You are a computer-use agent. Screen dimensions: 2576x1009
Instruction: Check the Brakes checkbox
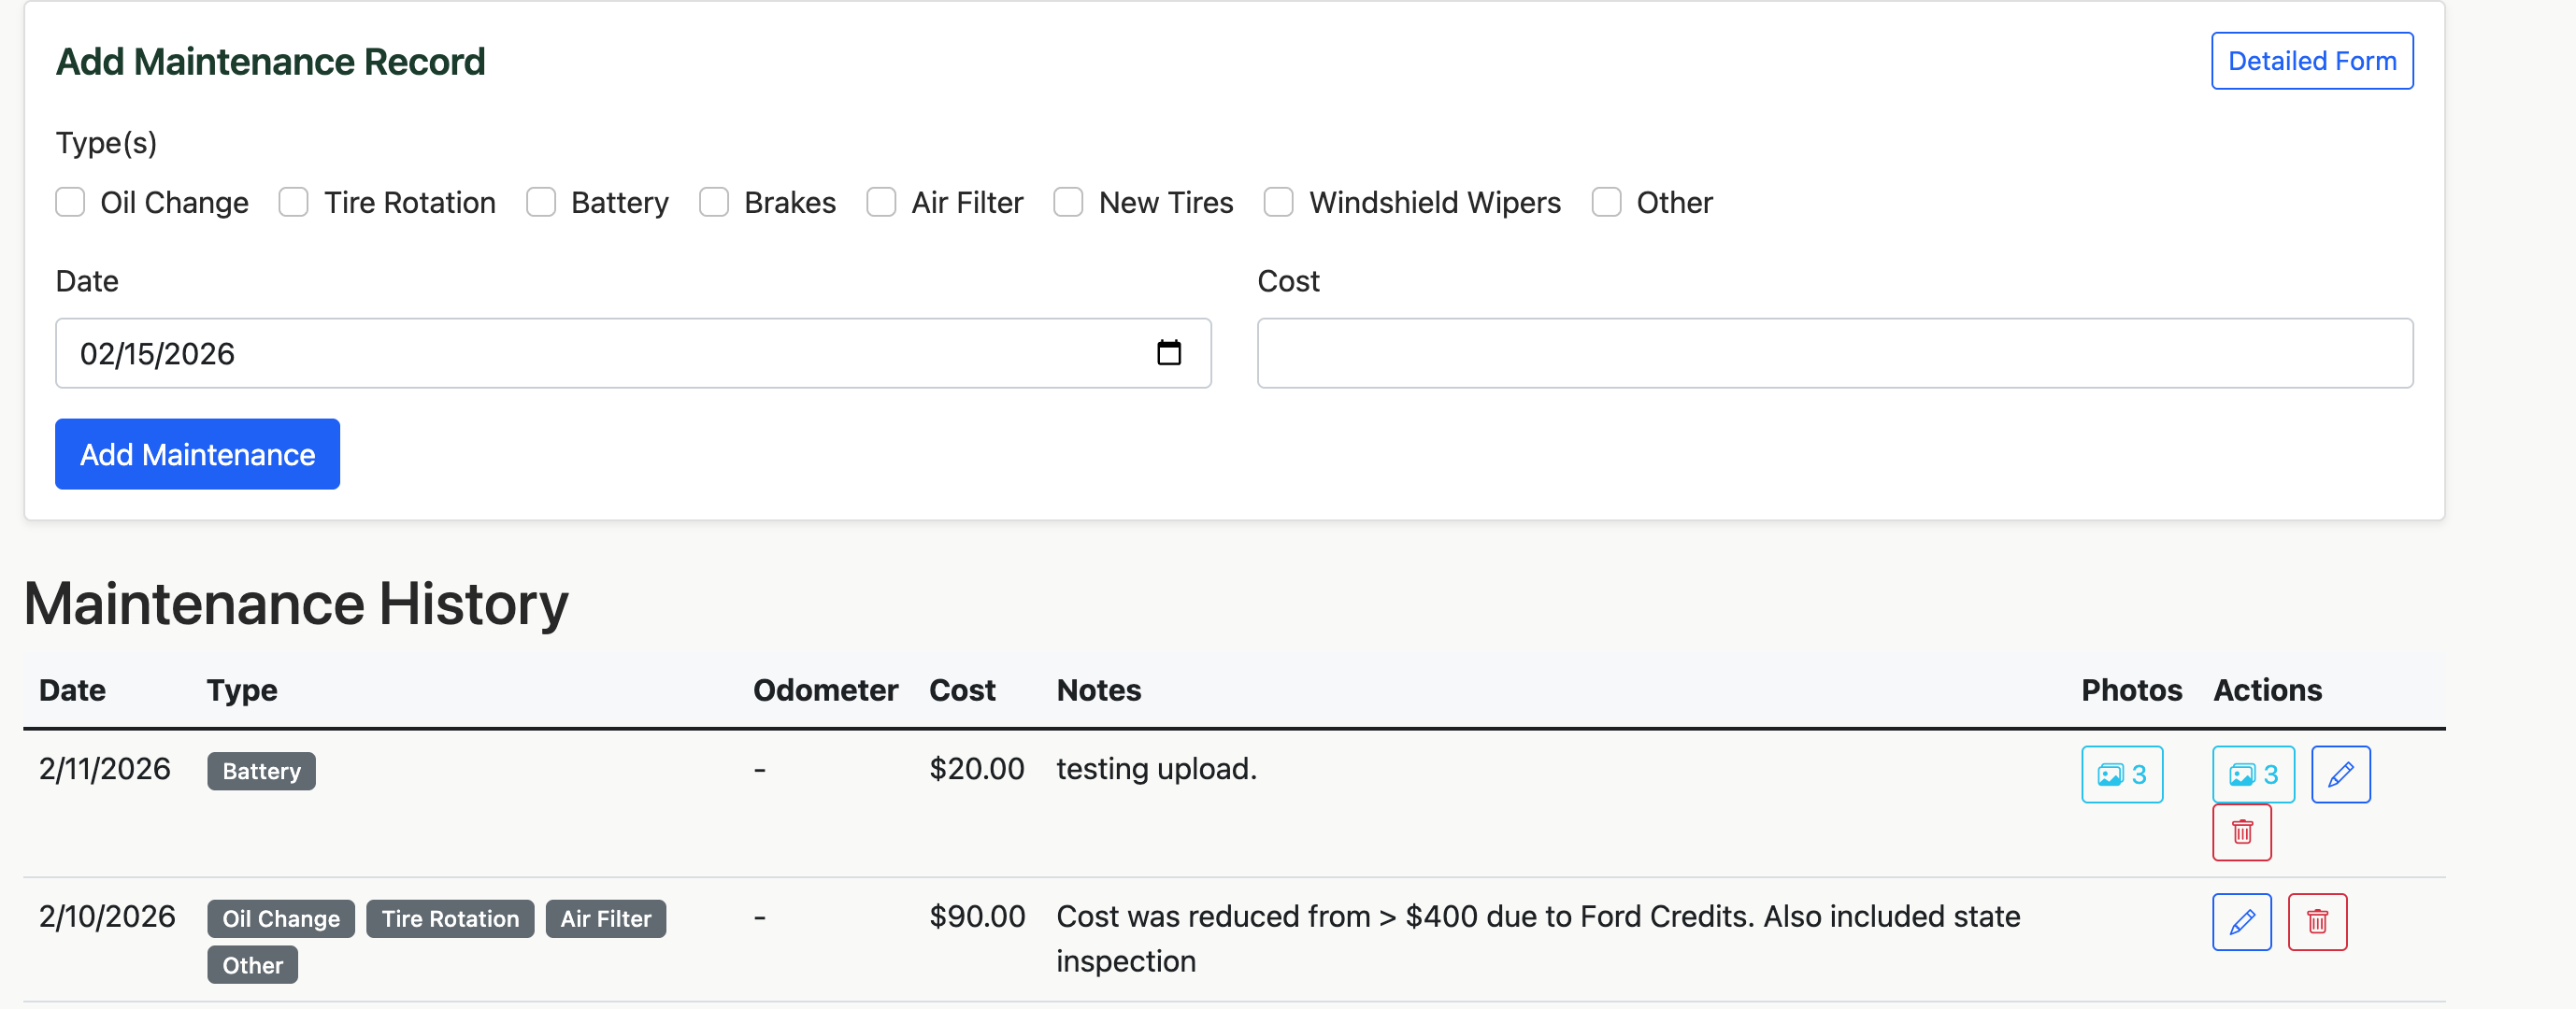click(x=714, y=202)
